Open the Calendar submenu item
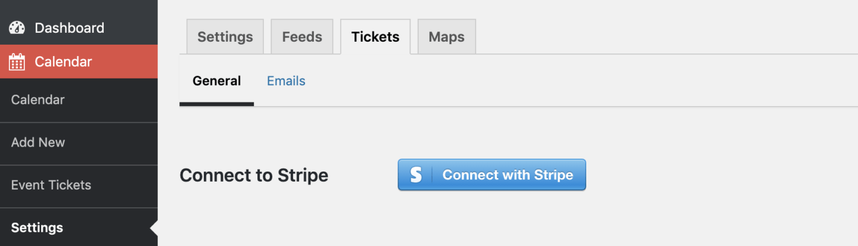The height and width of the screenshot is (246, 858). pos(38,99)
